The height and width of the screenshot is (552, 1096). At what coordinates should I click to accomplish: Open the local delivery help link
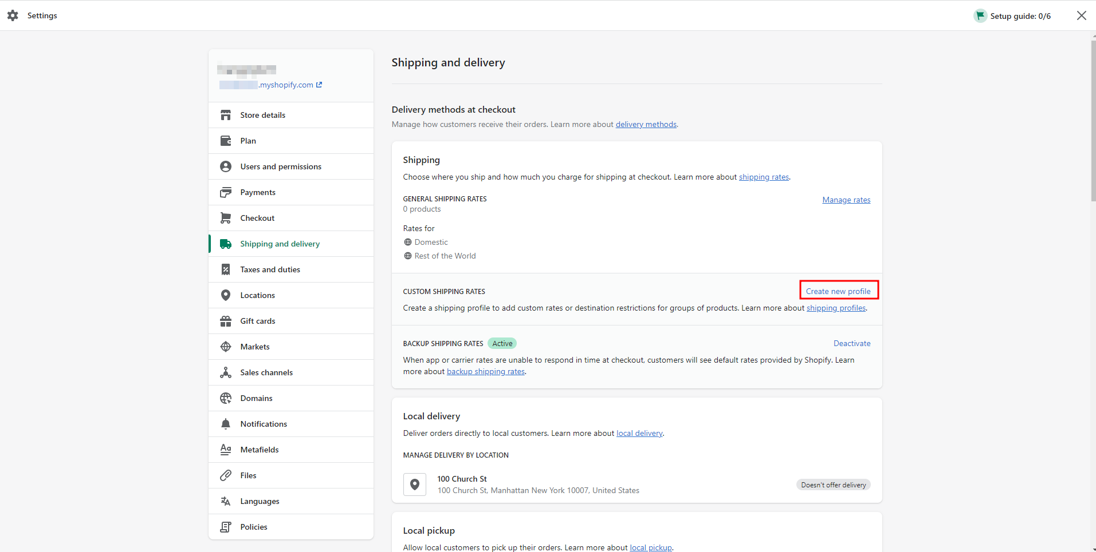639,433
